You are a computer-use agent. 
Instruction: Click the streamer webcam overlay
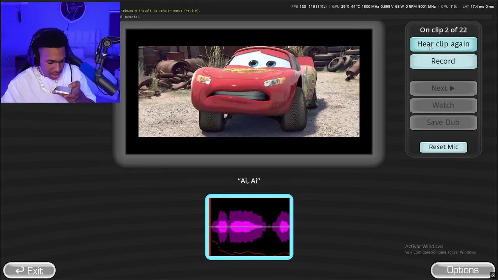60,52
